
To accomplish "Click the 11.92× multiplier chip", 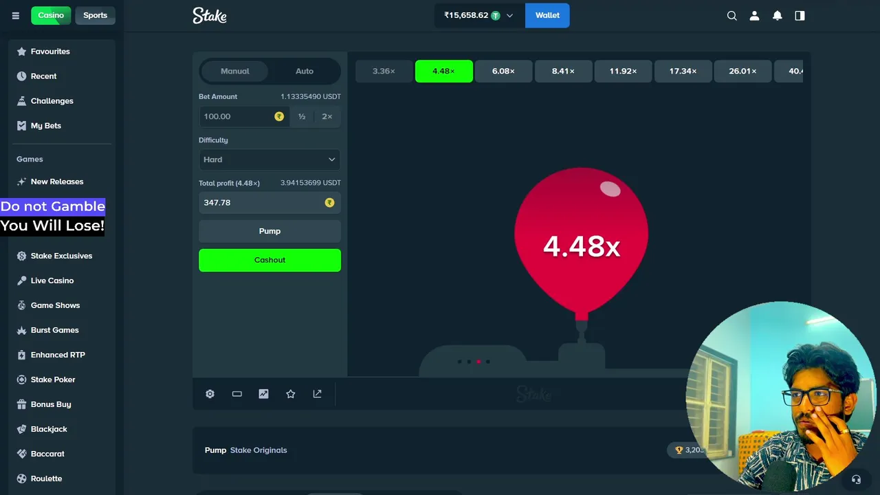I will [623, 71].
